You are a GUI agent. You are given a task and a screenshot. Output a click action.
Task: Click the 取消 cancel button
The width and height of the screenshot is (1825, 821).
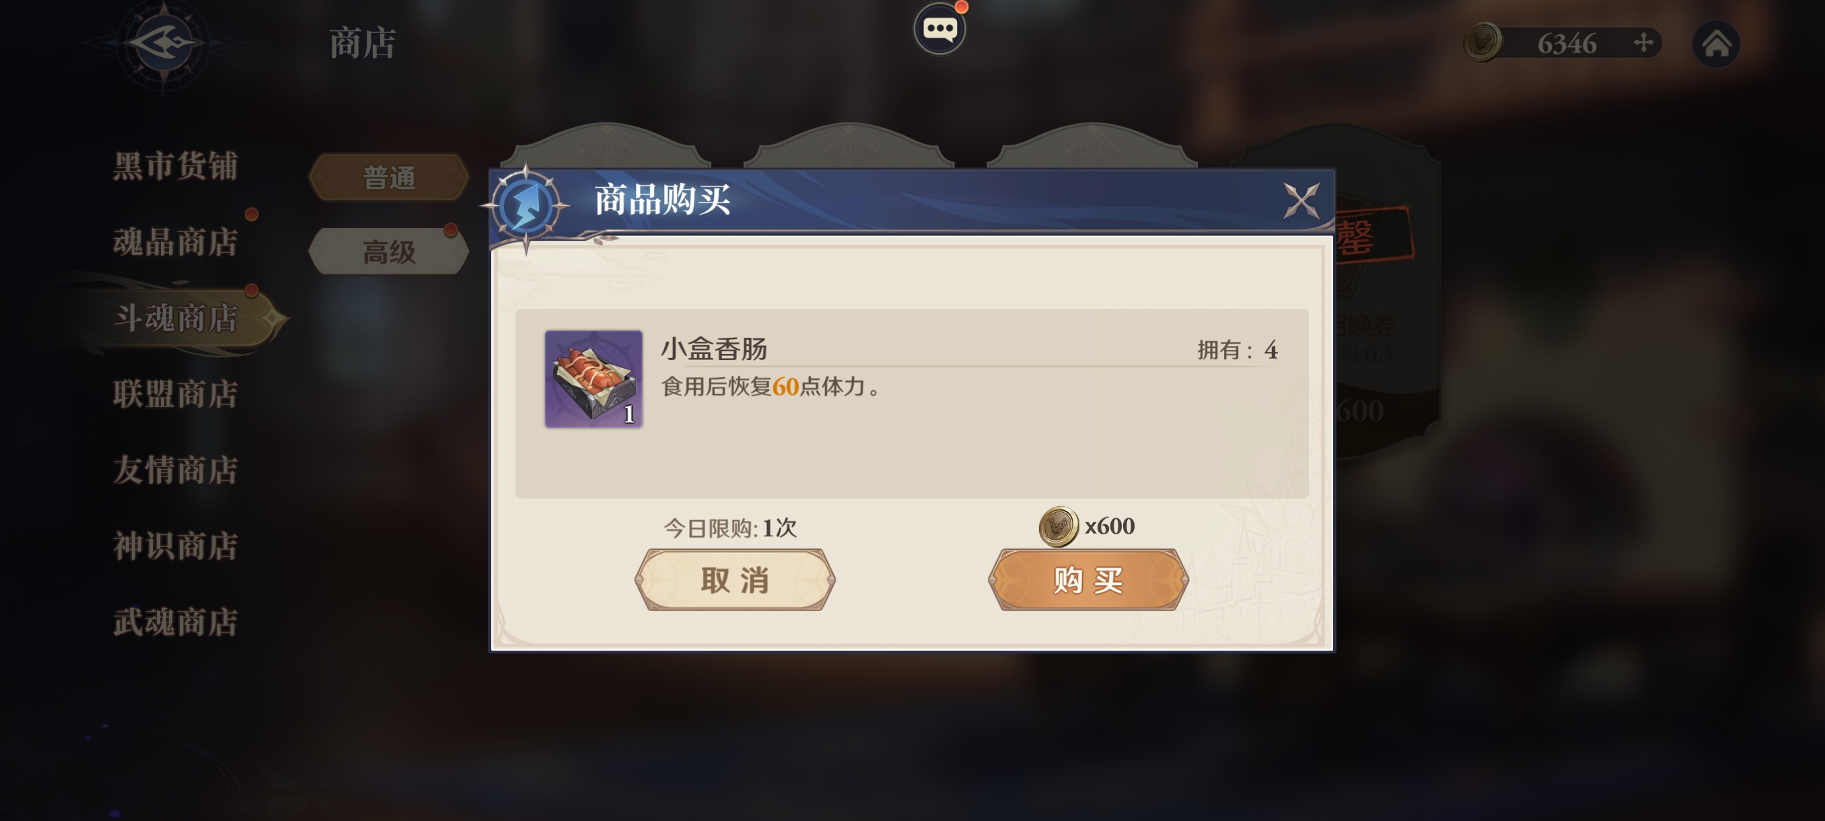click(735, 579)
